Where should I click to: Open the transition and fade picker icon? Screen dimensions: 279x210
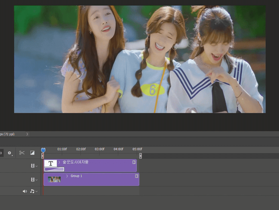point(32,153)
